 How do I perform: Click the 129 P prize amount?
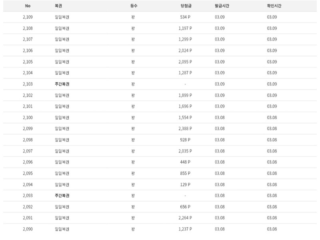[x=185, y=184]
